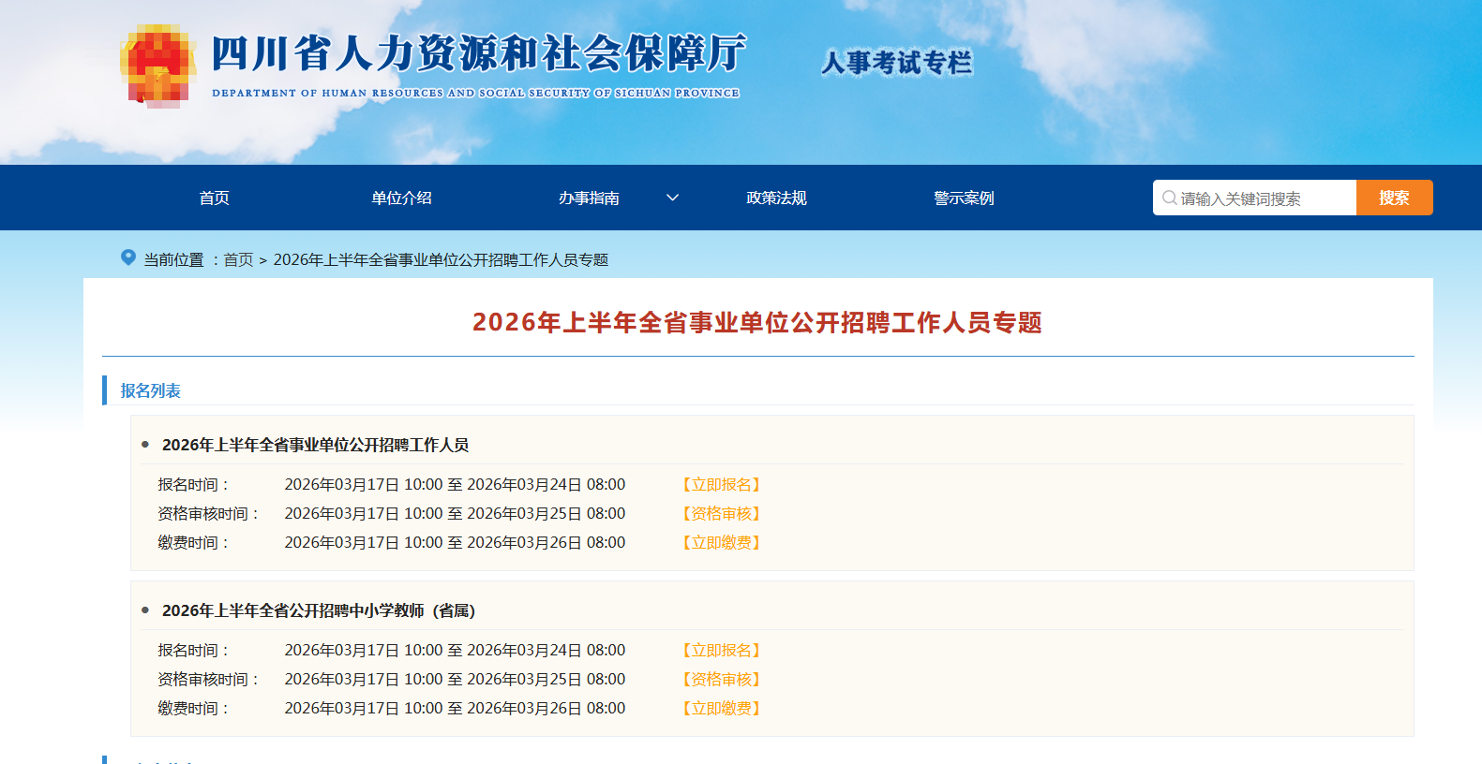Open 警示案例 navigation item

click(964, 198)
